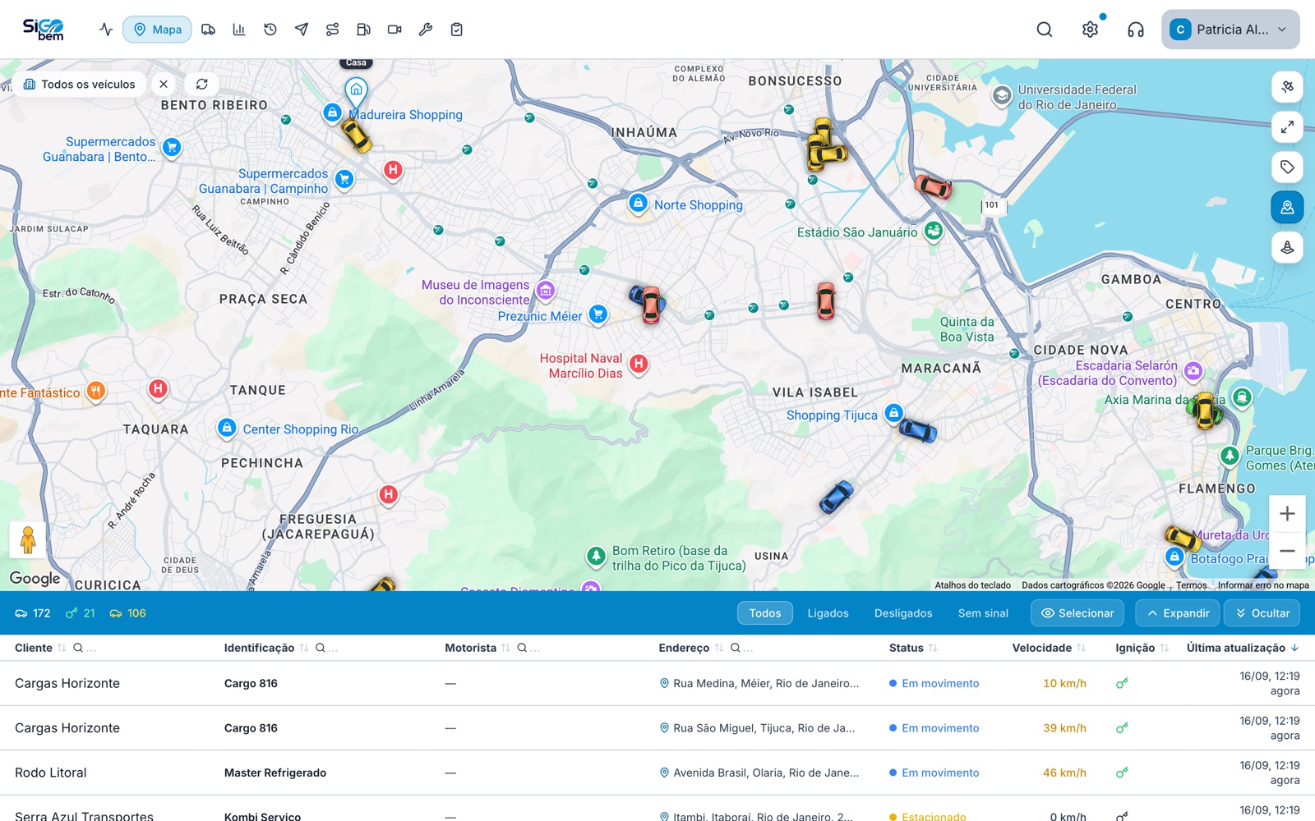Filter by Sem sinal vehicles
1315x821 pixels.
pos(983,613)
